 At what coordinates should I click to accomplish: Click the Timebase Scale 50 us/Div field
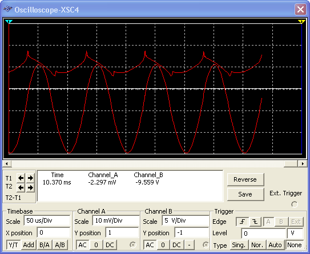(47, 220)
